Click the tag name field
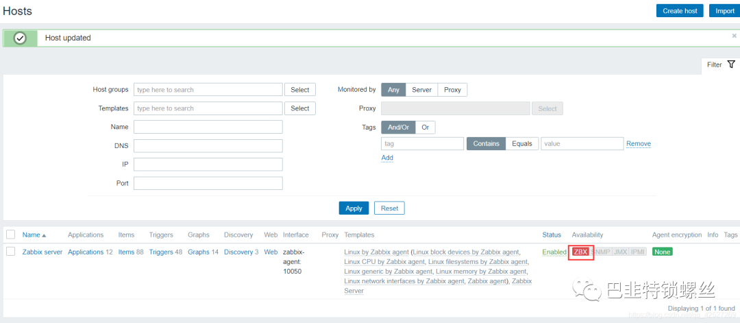This screenshot has height=323, width=740. 422,143
